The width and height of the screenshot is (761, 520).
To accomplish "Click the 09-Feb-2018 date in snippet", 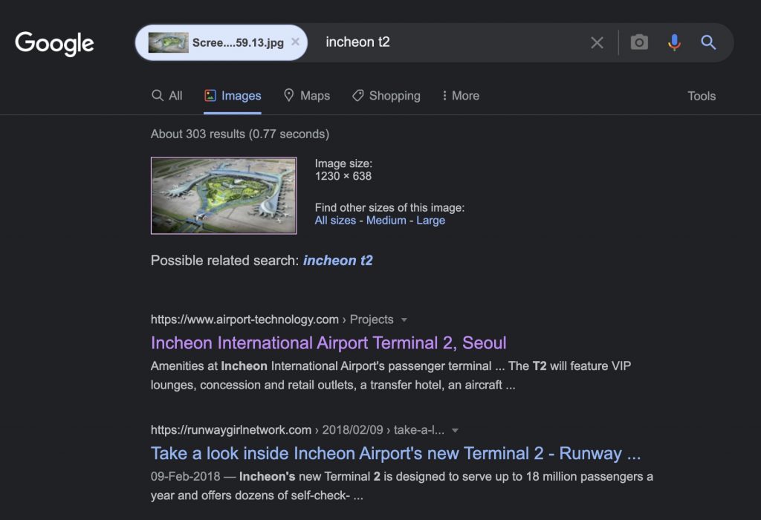I will pos(185,476).
